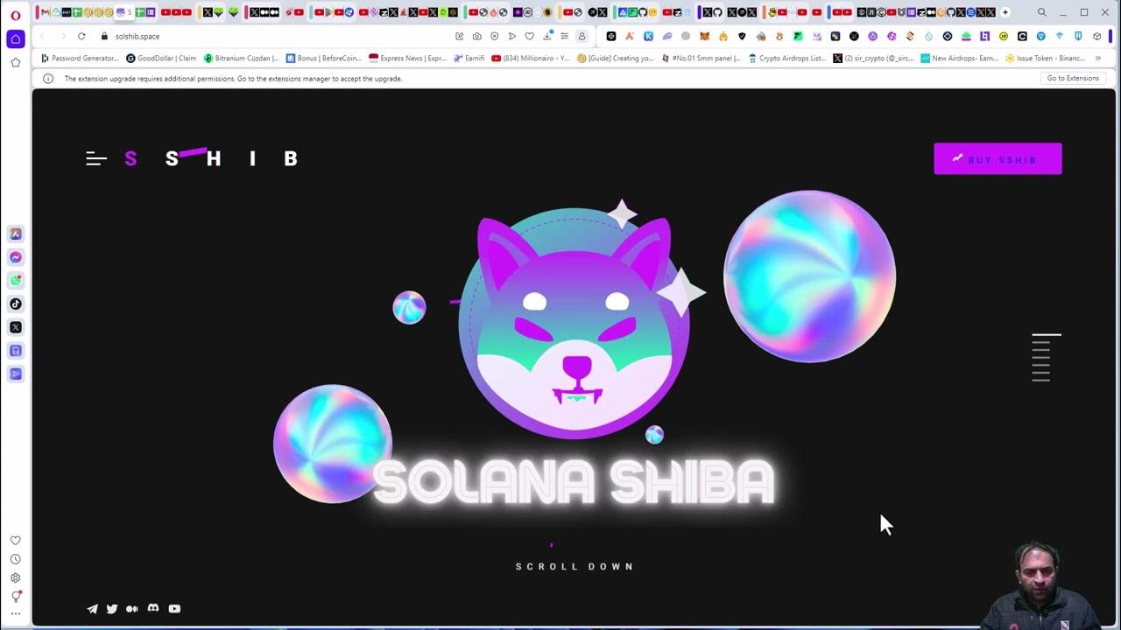The height and width of the screenshot is (630, 1121).
Task: Open Crypto Airdrops List bookmark
Action: point(786,58)
